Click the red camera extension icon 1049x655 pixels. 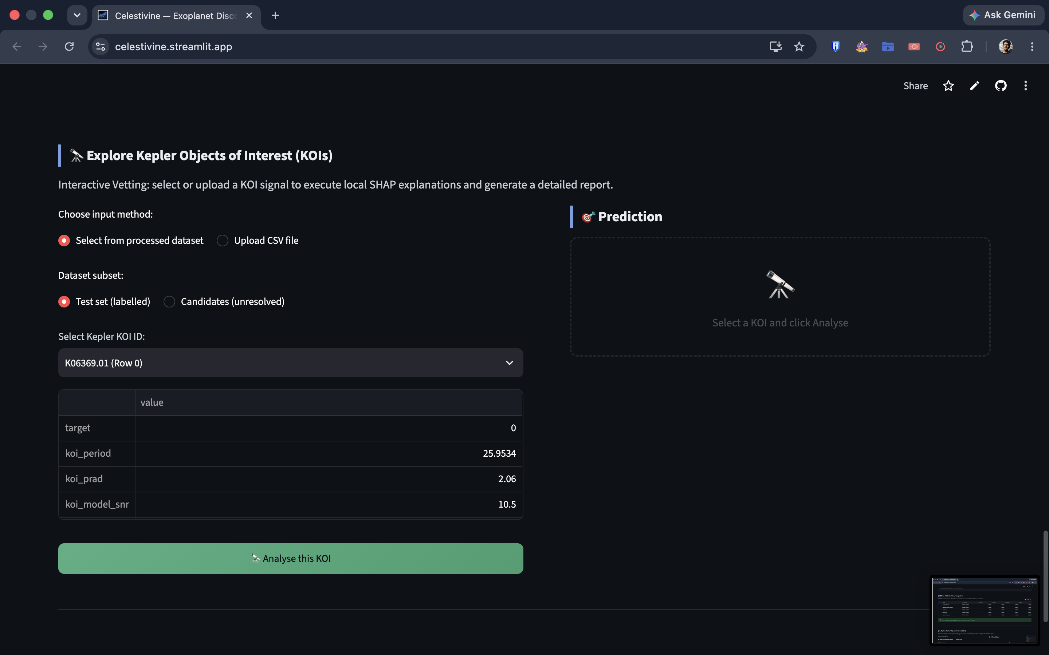coord(914,46)
